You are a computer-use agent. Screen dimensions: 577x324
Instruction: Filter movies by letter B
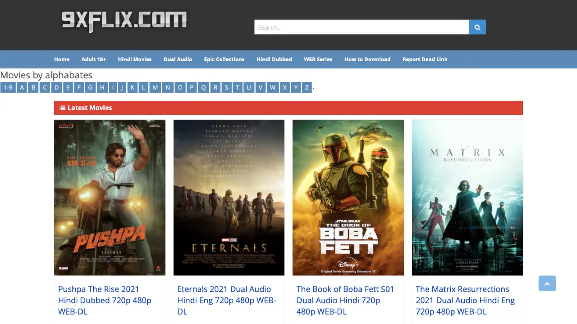(33, 87)
